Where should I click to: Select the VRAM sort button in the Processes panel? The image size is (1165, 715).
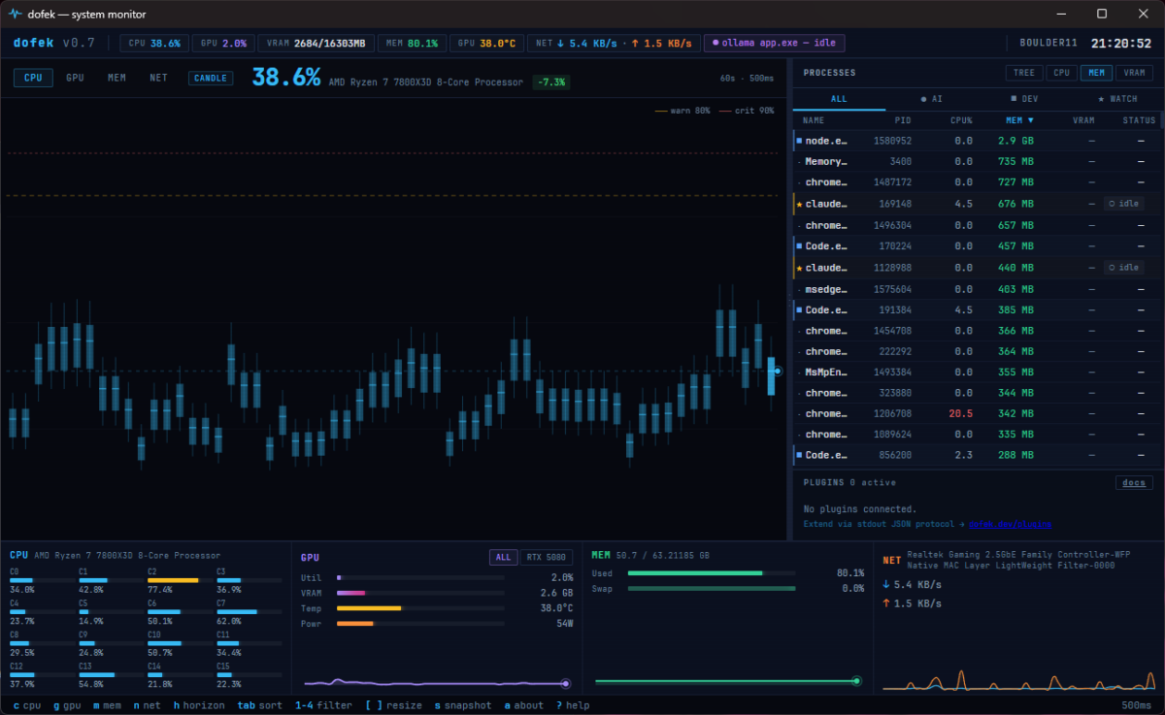[x=1133, y=73]
